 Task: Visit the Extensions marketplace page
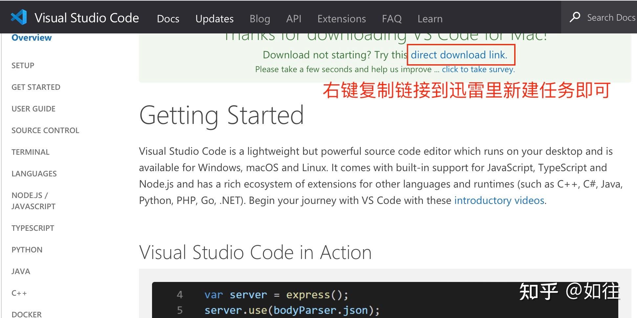tap(341, 19)
